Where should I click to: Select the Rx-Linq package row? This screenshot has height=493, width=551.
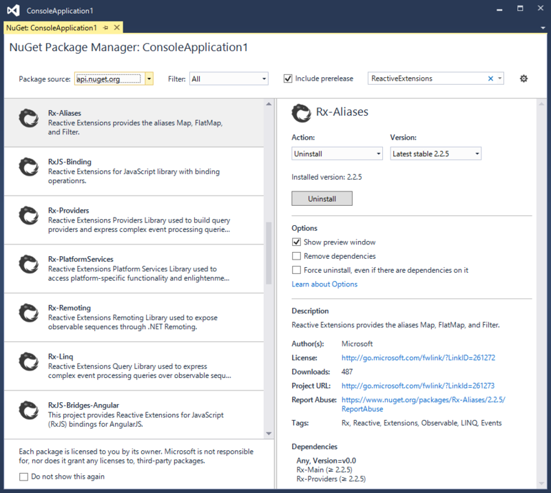[x=134, y=366]
